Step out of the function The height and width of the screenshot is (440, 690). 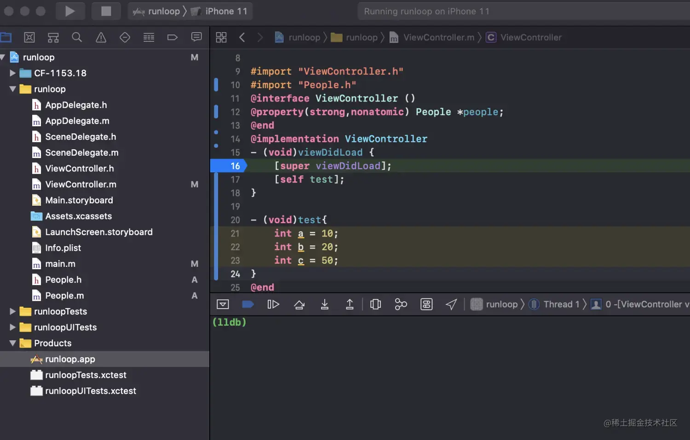[x=350, y=304]
